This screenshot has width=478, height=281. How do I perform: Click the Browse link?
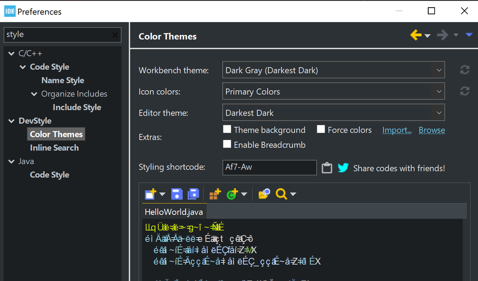pos(432,130)
